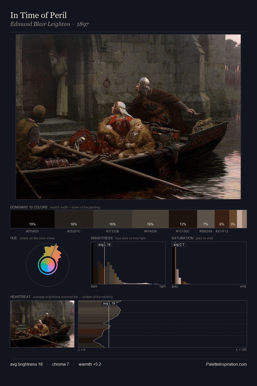Click the 16% swatch #474036
Screen dimensions: 257x386
(x=150, y=219)
